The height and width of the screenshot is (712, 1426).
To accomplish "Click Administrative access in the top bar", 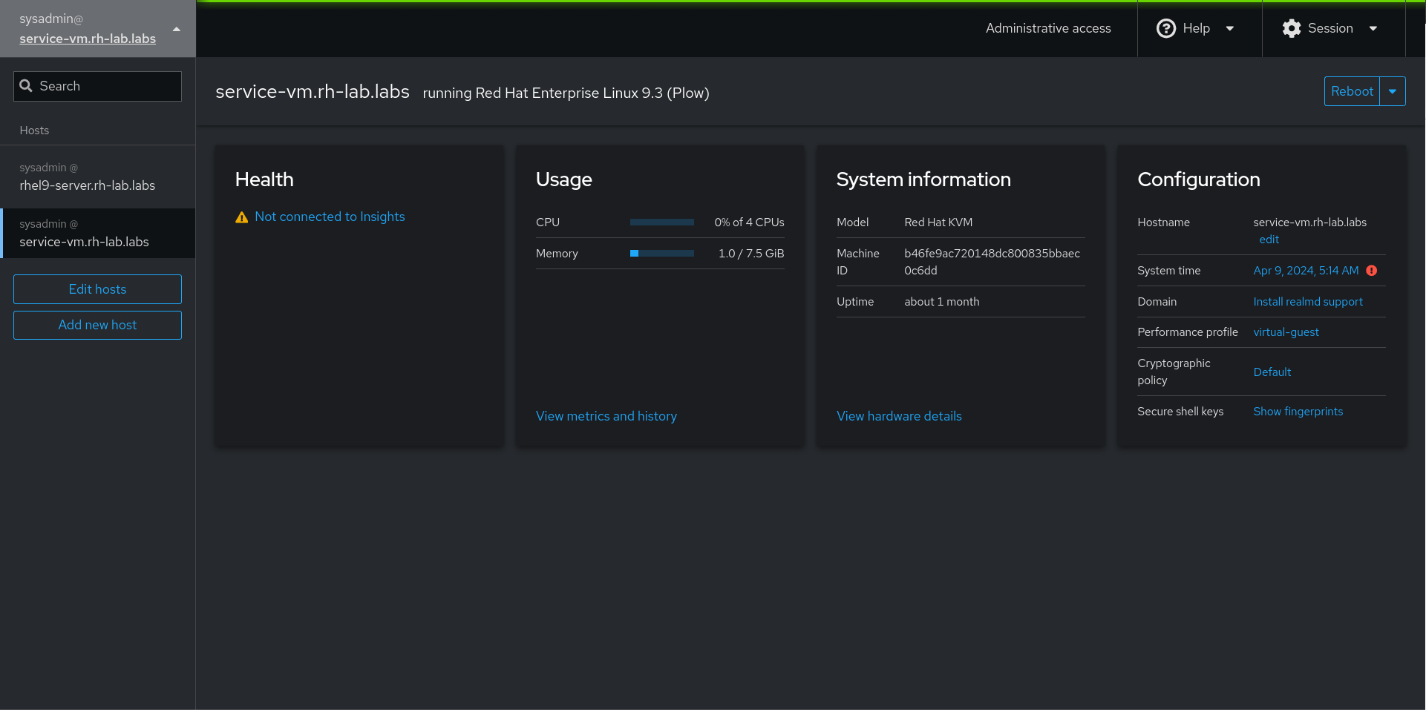I will point(1048,28).
